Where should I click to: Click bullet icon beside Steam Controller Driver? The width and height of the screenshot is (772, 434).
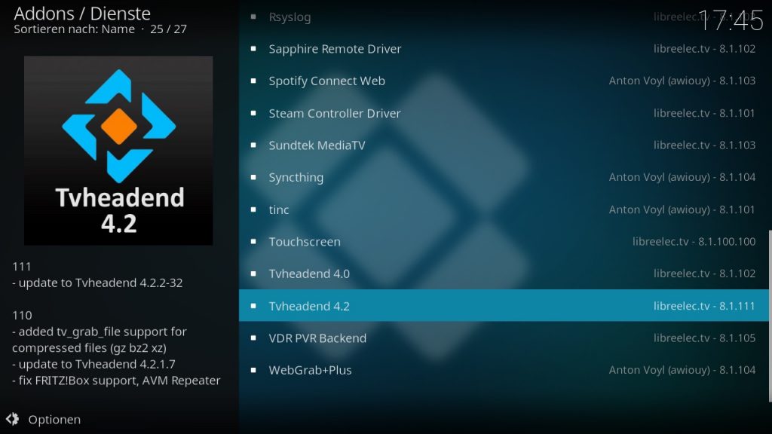pyautogui.click(x=253, y=113)
